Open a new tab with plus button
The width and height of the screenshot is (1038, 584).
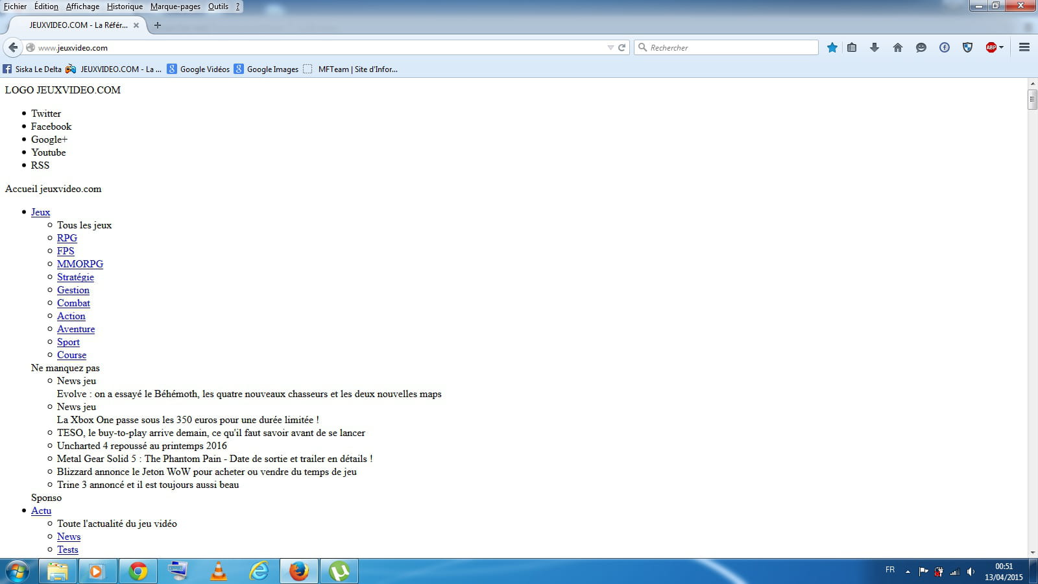pos(157,25)
